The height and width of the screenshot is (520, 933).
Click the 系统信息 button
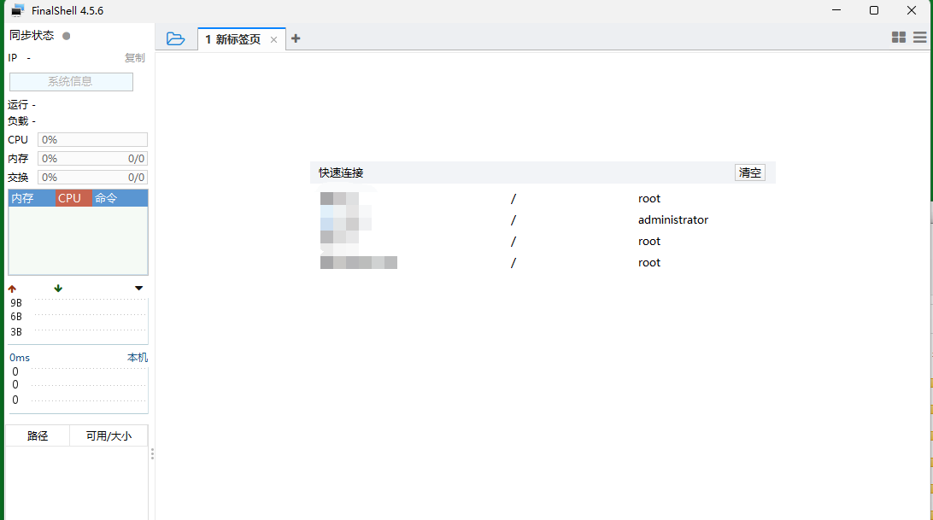[x=71, y=82]
